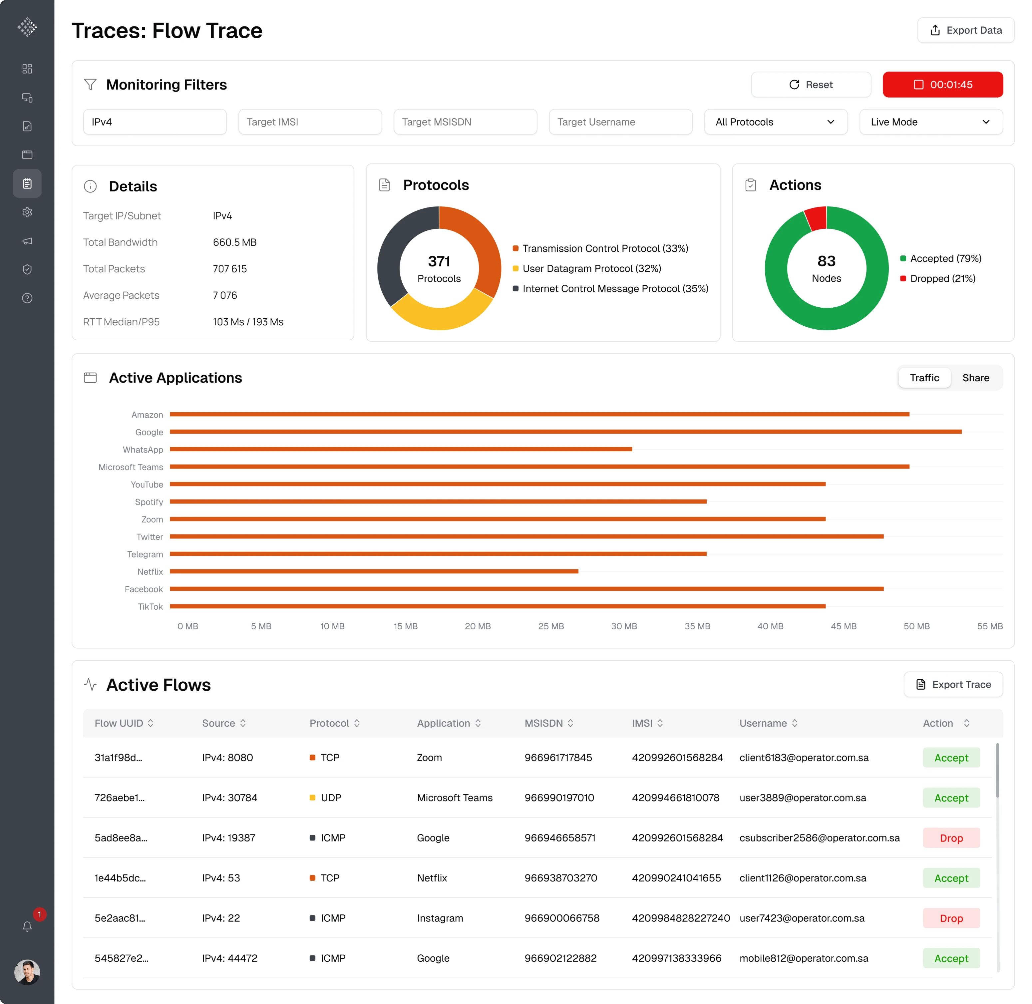Select the clipboard Traces icon in sidebar
The image size is (1032, 1004).
(x=27, y=183)
